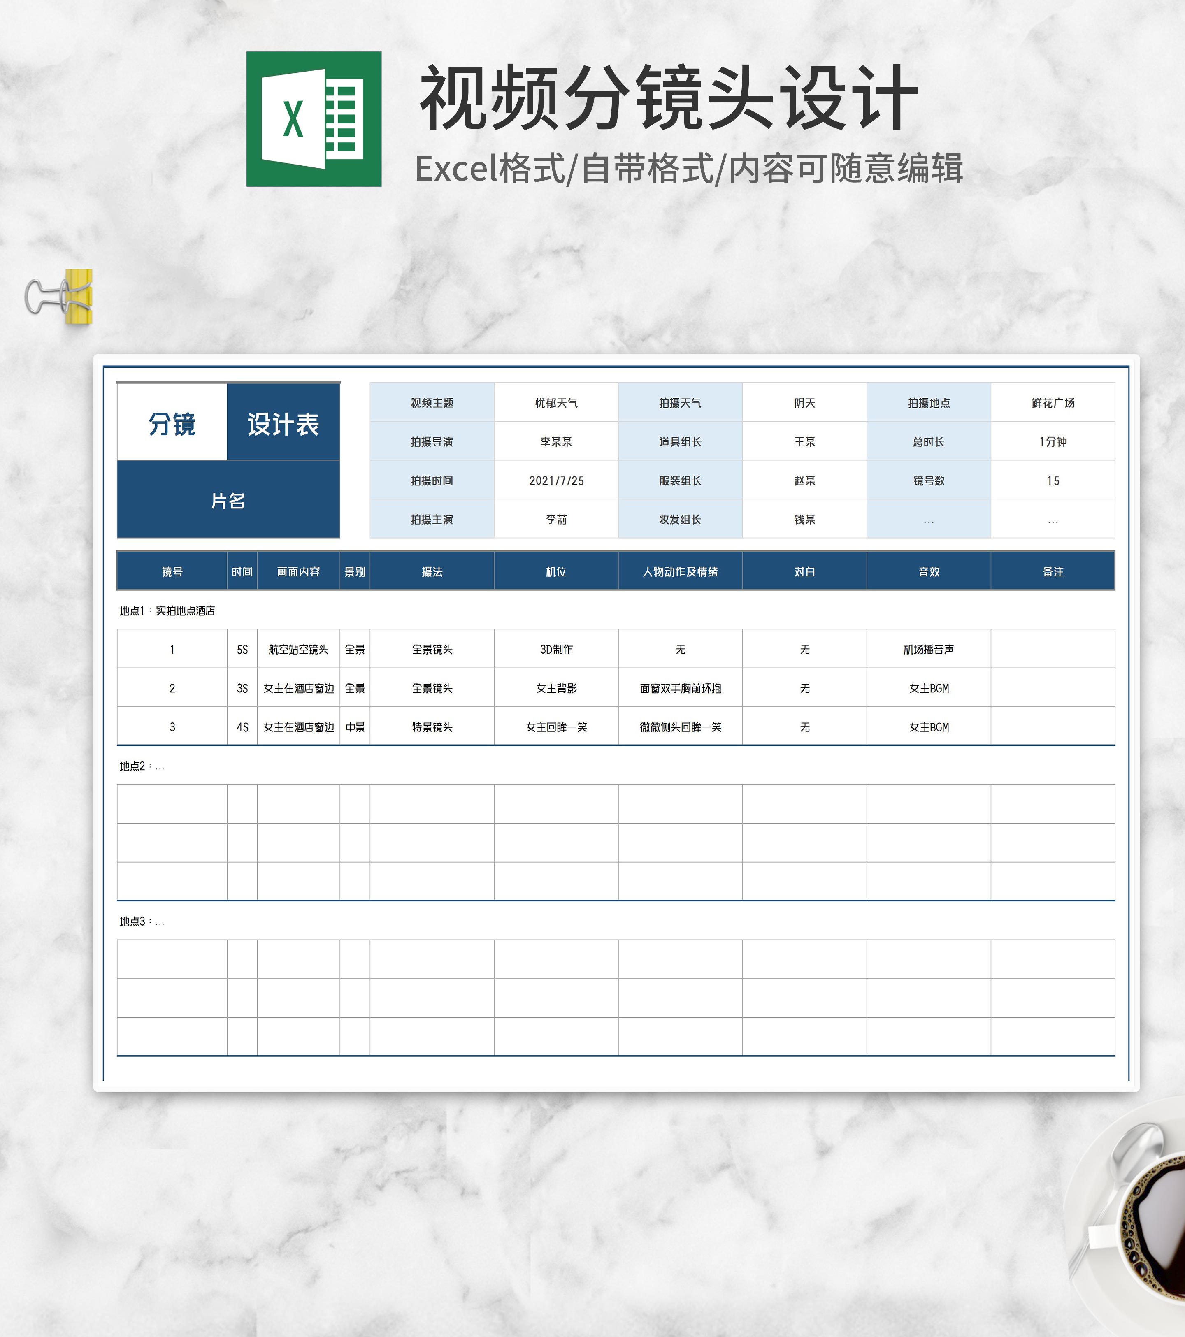Click the 鲜花广场 location cell
The width and height of the screenshot is (1185, 1337).
[1052, 402]
